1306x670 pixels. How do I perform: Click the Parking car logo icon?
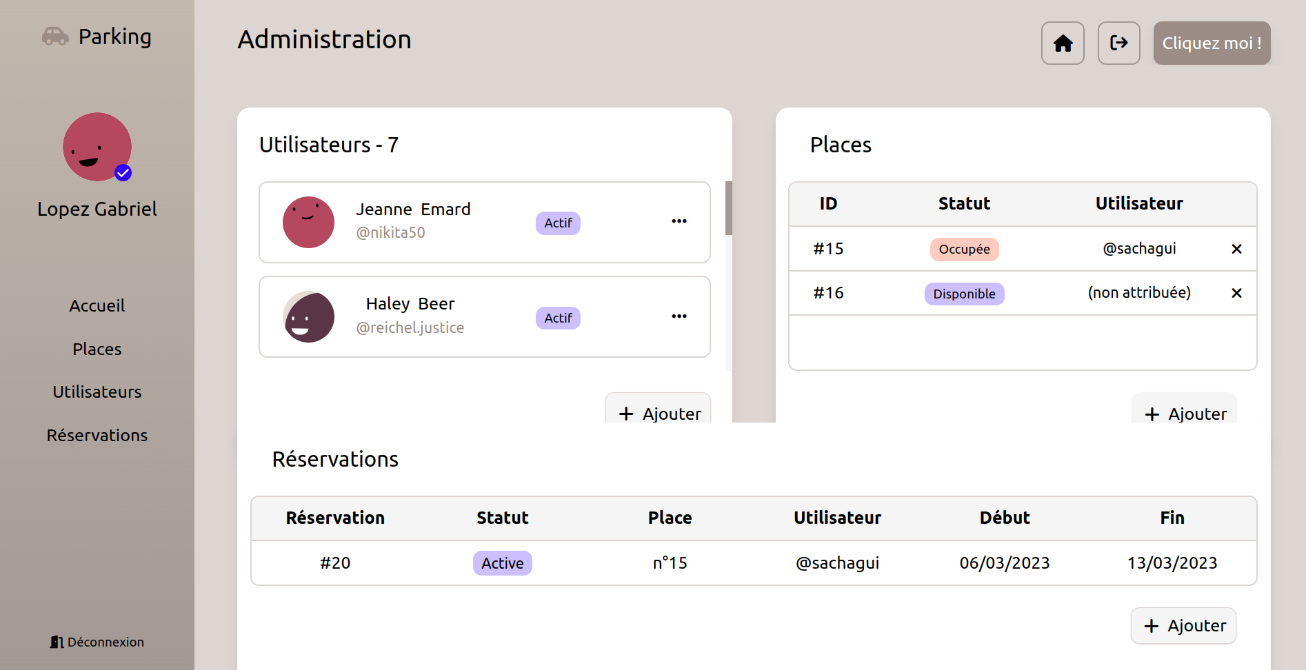55,36
